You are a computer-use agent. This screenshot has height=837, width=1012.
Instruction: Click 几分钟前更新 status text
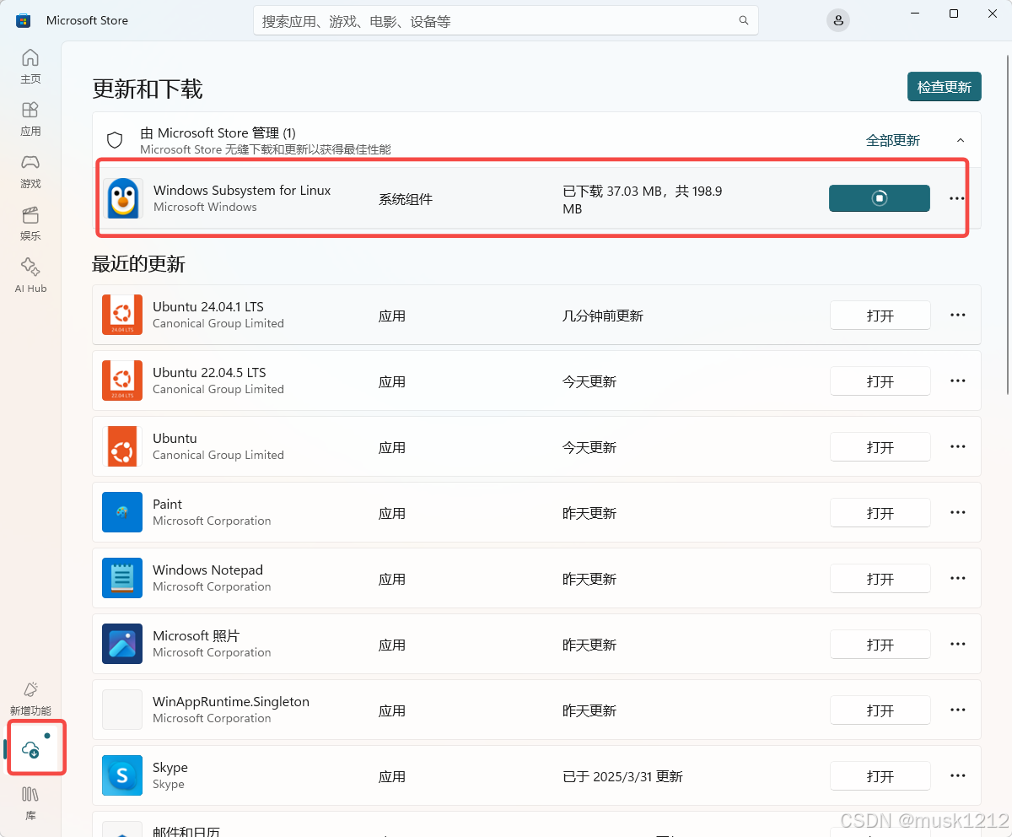click(603, 316)
